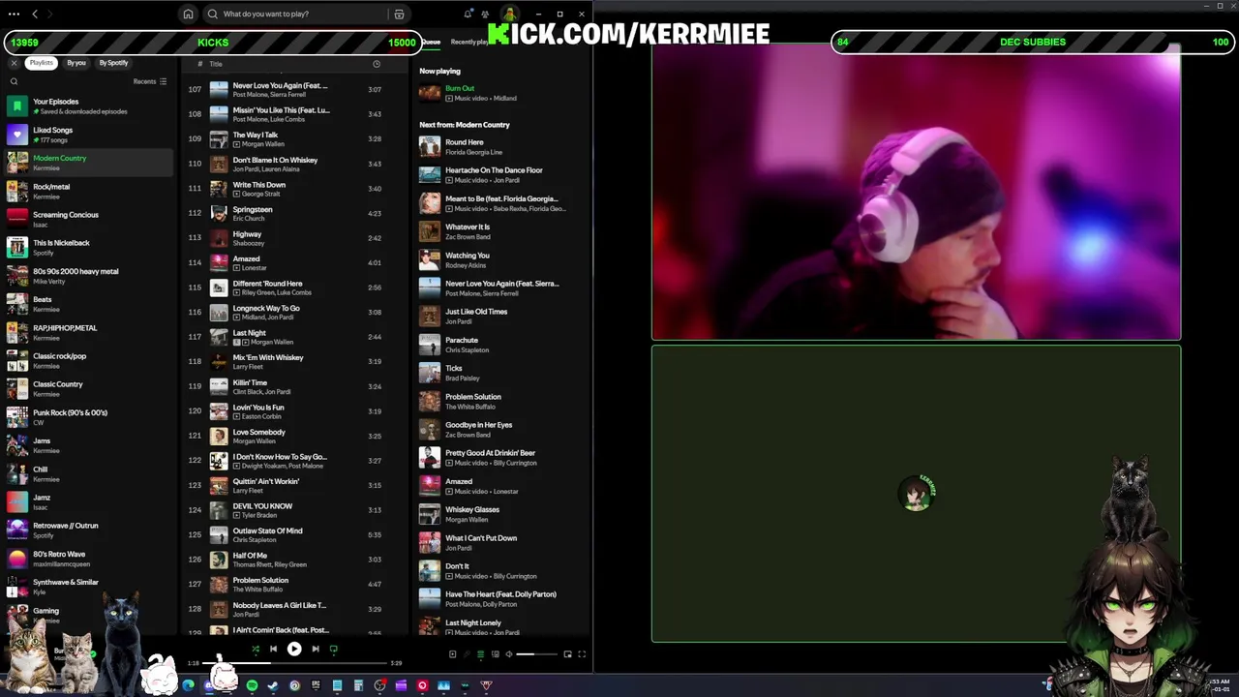
Task: Switch to the Queue tab
Action: pyautogui.click(x=431, y=42)
